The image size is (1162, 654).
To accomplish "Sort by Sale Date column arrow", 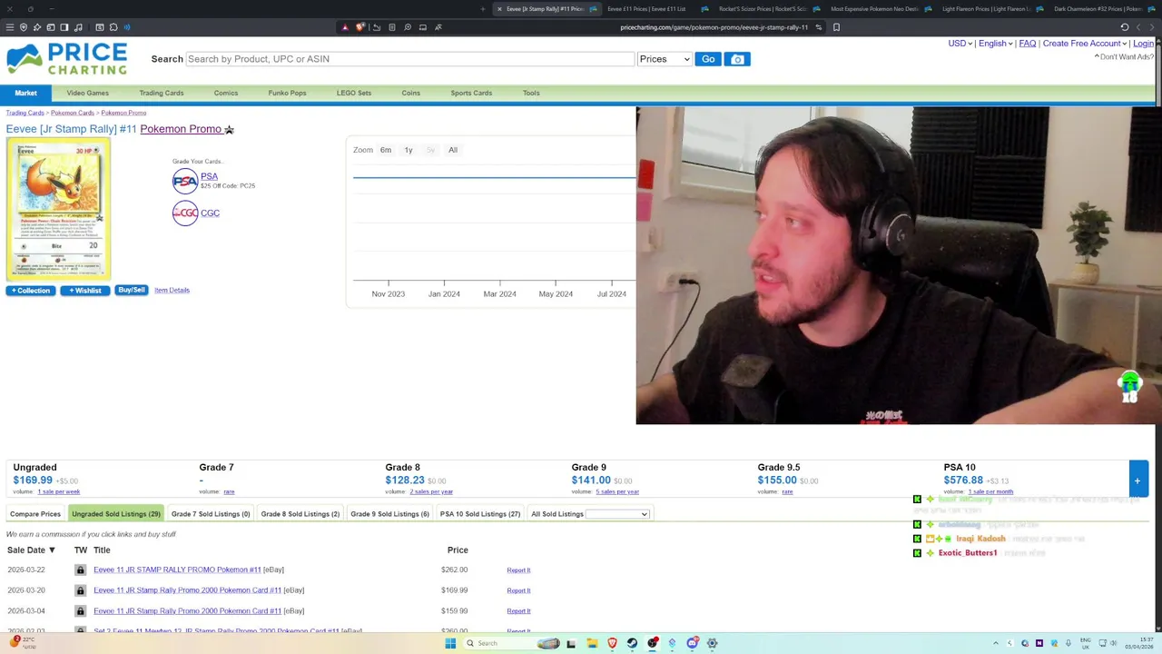I will [x=52, y=550].
